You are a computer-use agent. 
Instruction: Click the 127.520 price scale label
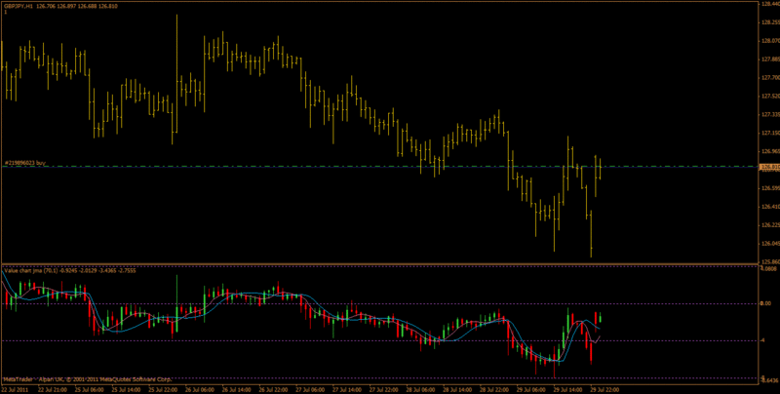[769, 96]
